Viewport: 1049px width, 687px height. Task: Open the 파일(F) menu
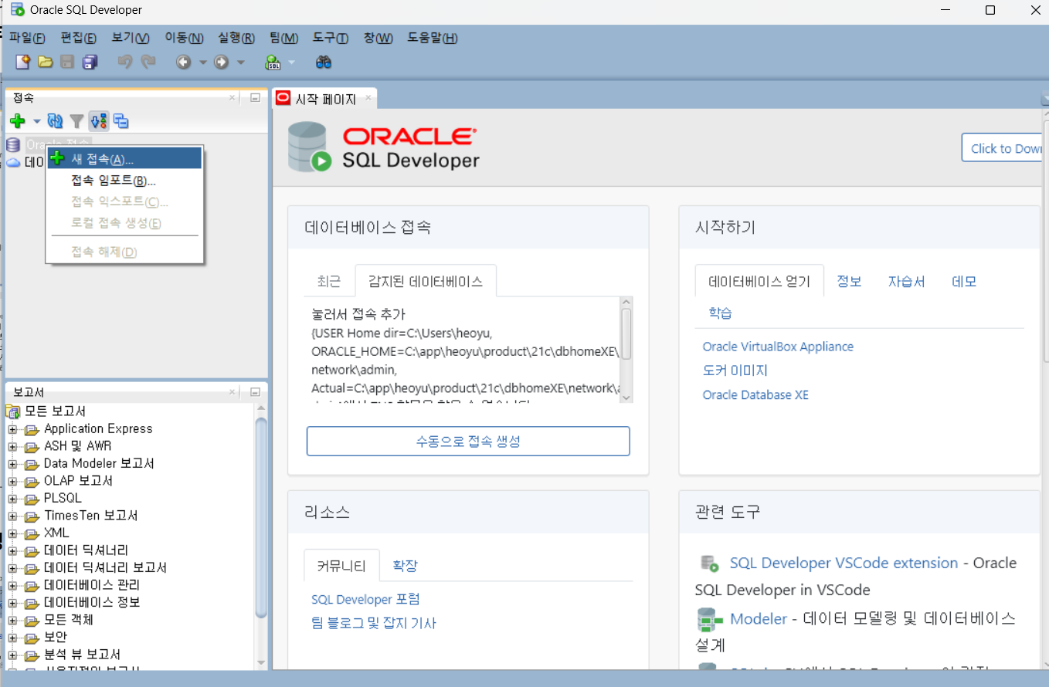(x=27, y=38)
